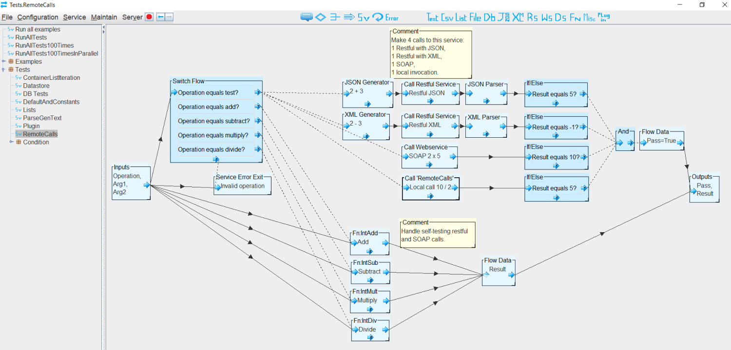Select the Call 'RemoteCalls' local call node
Viewport: 731px width, 350px height.
point(431,187)
